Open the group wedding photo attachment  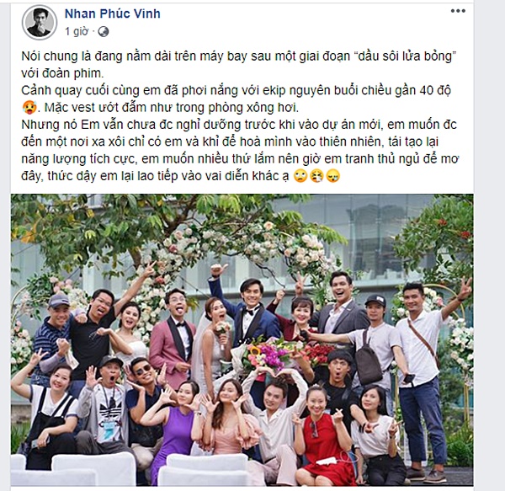[242, 339]
